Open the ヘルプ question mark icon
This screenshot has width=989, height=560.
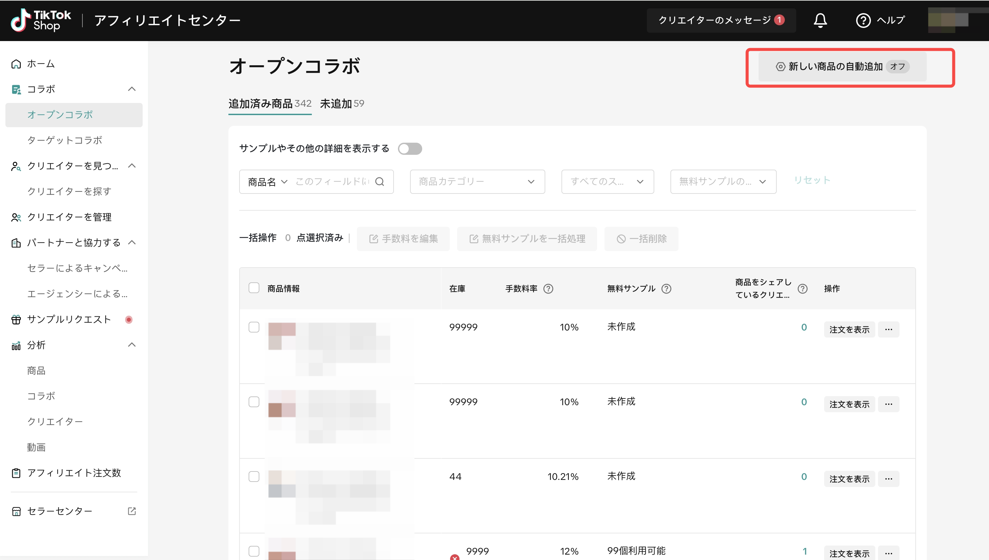863,21
